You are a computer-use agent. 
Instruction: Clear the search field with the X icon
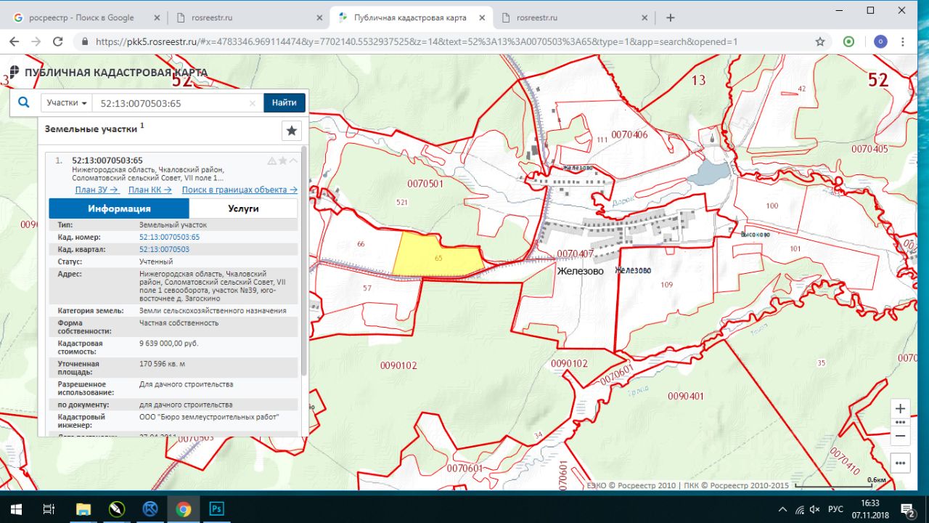pyautogui.click(x=253, y=103)
